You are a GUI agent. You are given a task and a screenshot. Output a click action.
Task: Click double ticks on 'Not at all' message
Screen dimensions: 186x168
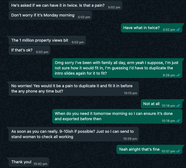click(178, 106)
